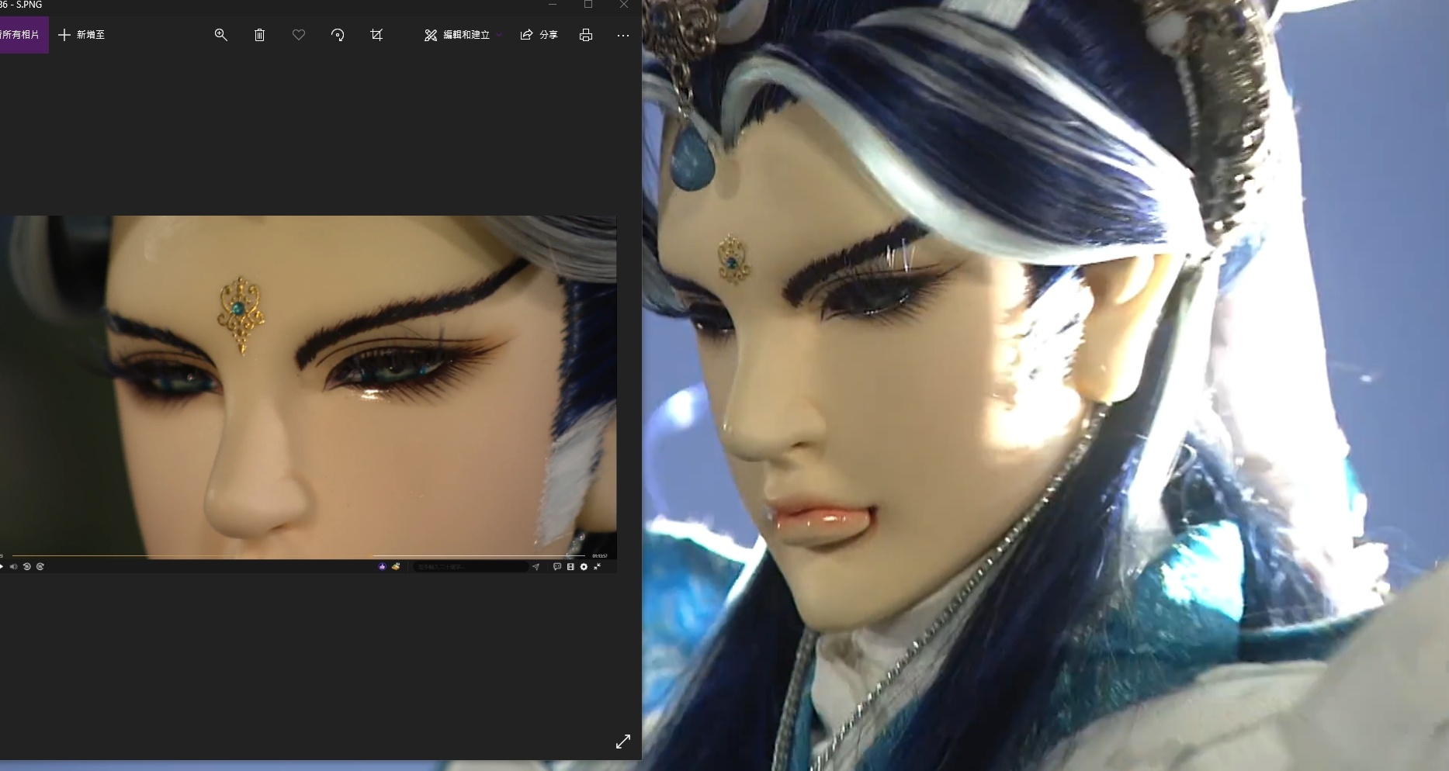Viewport: 1449px width, 771px height.
Task: Maximize the Photos window
Action: pos(588,5)
